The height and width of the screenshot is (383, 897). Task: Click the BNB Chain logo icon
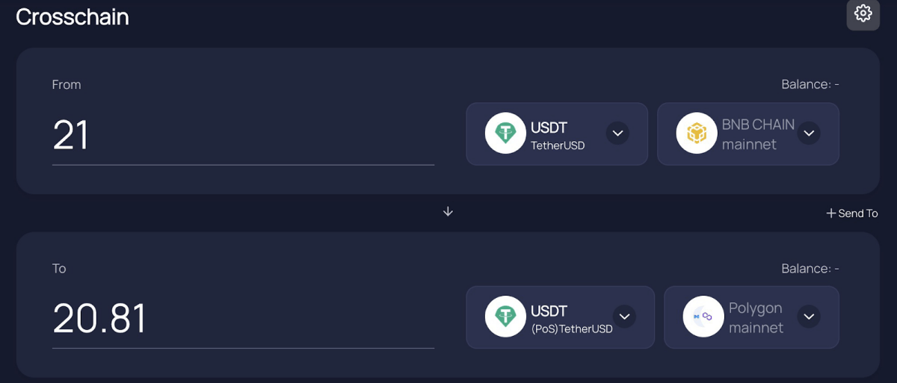click(697, 134)
